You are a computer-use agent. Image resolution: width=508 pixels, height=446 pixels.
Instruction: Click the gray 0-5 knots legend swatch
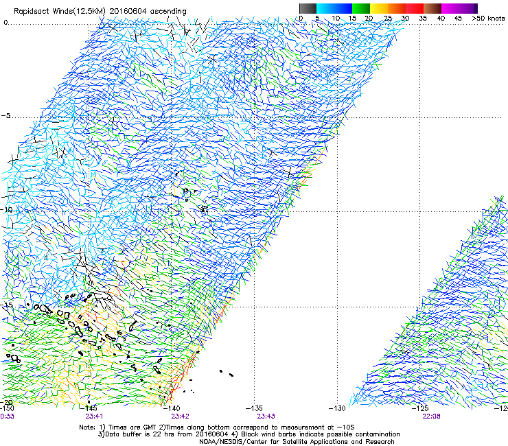point(308,8)
